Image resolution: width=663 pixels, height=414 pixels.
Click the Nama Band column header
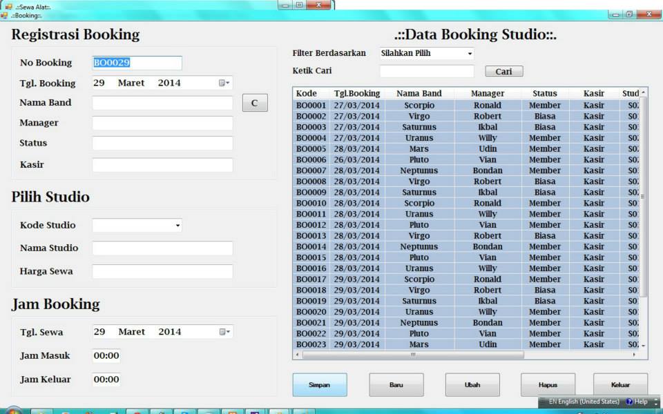click(x=419, y=93)
